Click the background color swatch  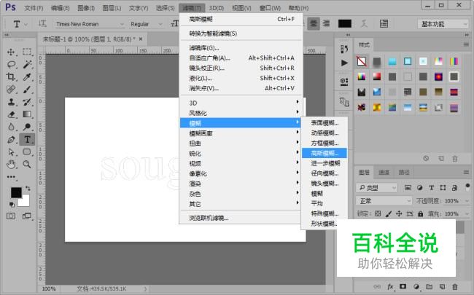click(26, 202)
